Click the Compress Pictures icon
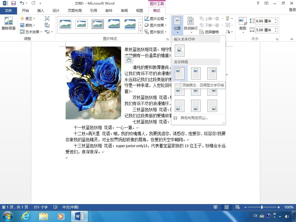 click(x=47, y=18)
